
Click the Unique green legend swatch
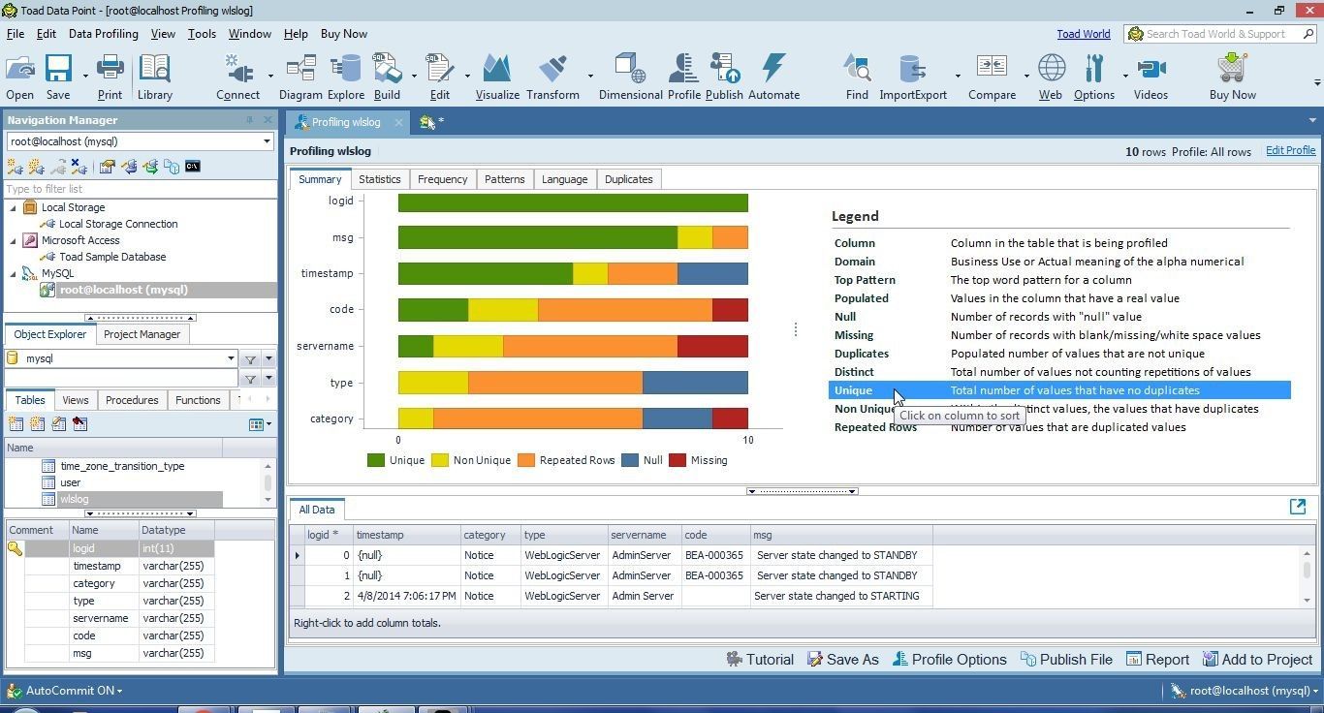376,460
